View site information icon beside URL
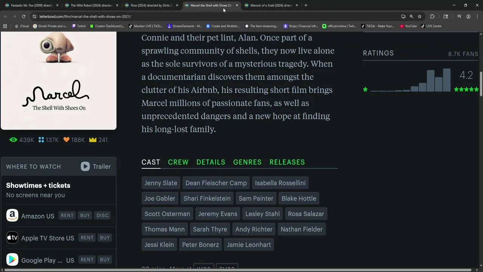The image size is (483, 272). (34, 17)
